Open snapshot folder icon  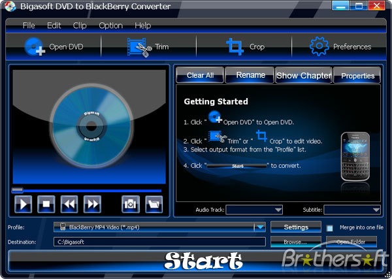(x=154, y=205)
